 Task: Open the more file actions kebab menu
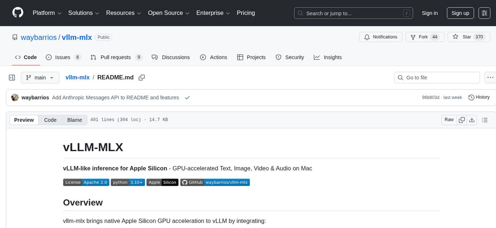pyautogui.click(x=490, y=77)
